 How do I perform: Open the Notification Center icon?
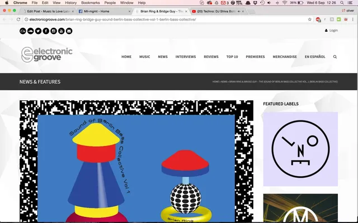(x=350, y=3)
